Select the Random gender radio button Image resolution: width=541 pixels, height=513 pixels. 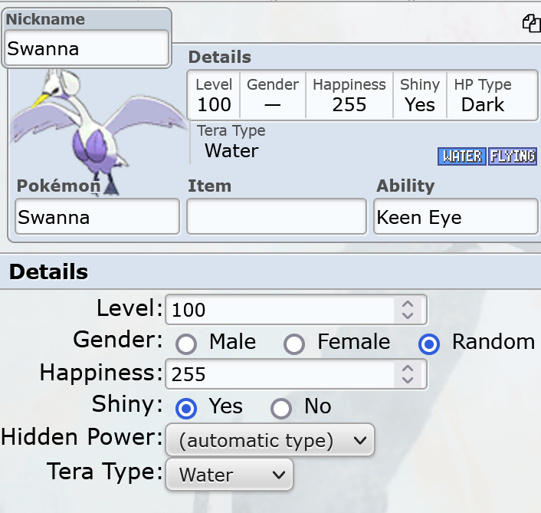[429, 344]
